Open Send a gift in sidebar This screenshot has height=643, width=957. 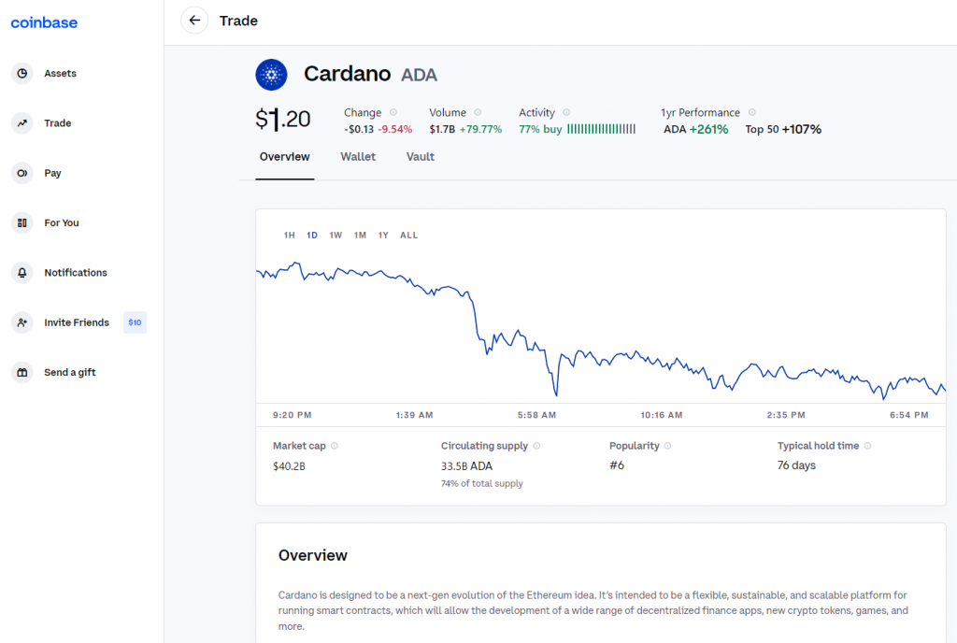coord(69,372)
